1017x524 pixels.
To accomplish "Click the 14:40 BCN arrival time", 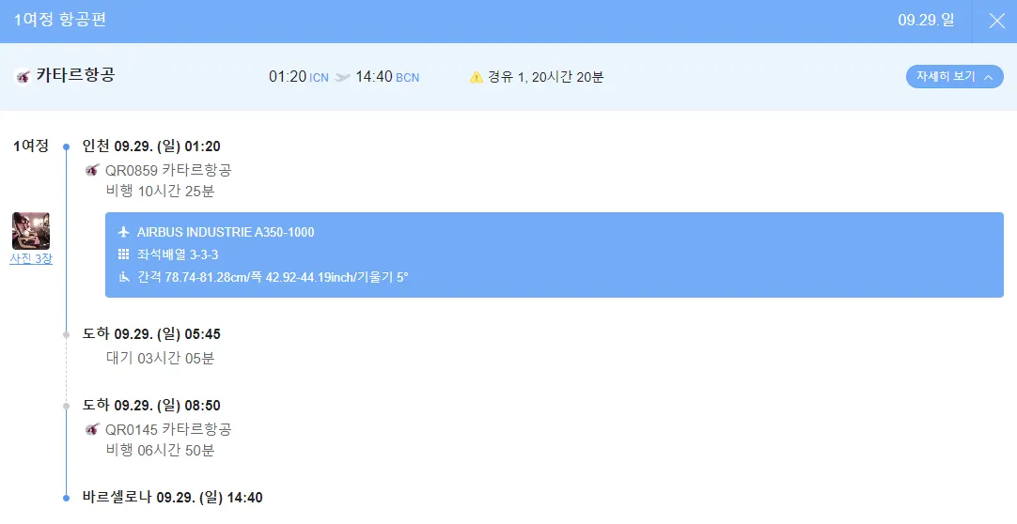I will point(387,77).
